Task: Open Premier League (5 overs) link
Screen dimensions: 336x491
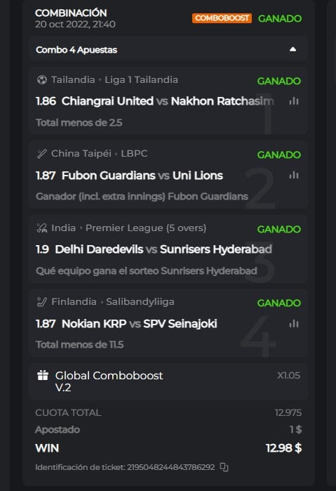Action: click(x=146, y=228)
